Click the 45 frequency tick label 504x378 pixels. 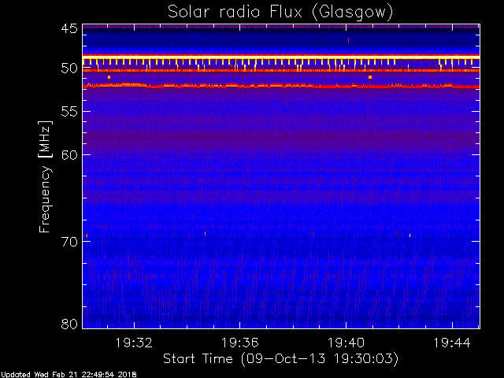click(x=69, y=28)
